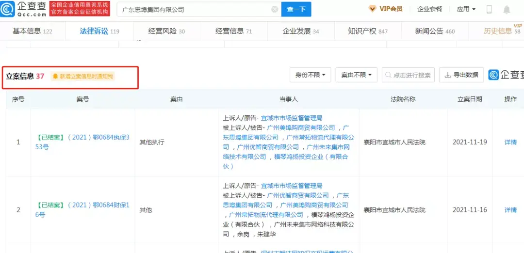Clear the search box with the X icon
The image size is (524, 253).
click(x=275, y=9)
